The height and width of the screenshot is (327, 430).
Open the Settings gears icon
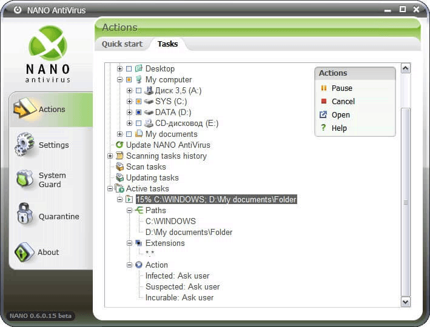(24, 144)
